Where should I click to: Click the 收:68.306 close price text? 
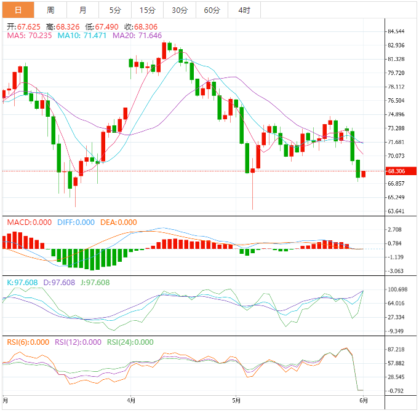tap(141, 26)
